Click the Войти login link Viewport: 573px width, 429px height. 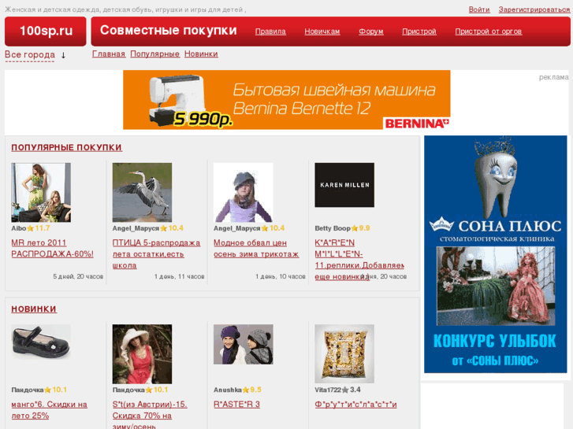click(479, 9)
